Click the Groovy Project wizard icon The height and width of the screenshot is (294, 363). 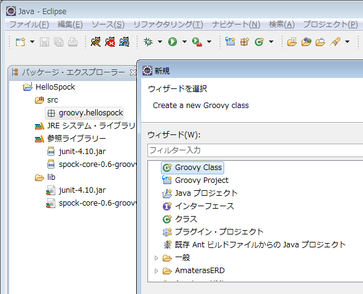click(167, 180)
